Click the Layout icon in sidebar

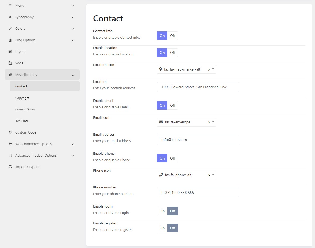(x=10, y=52)
